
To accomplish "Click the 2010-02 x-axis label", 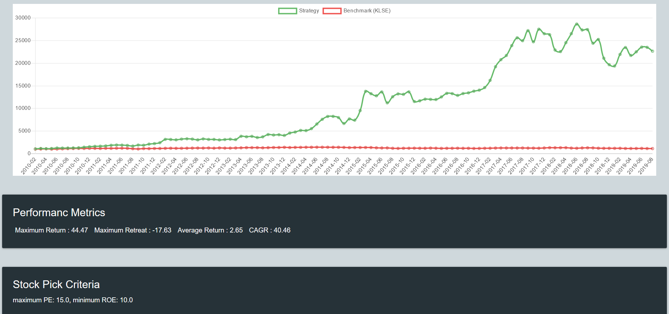I will (x=29, y=166).
